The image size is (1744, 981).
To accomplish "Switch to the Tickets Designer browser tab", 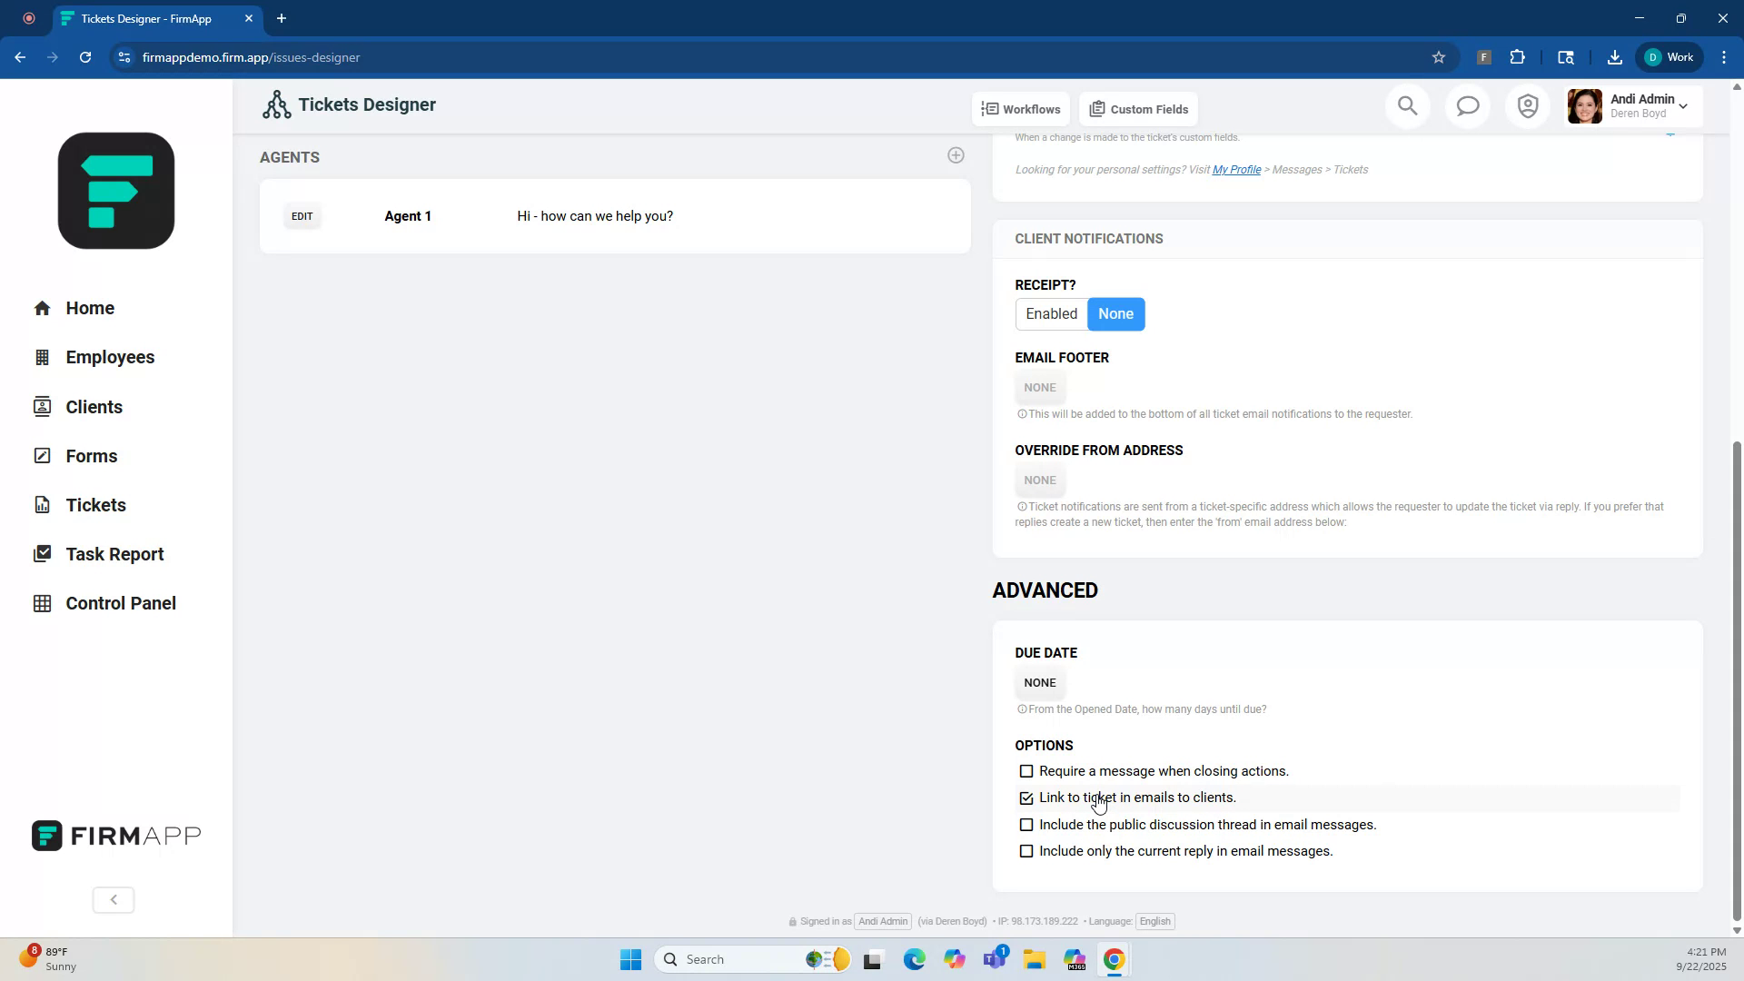I will tap(145, 18).
